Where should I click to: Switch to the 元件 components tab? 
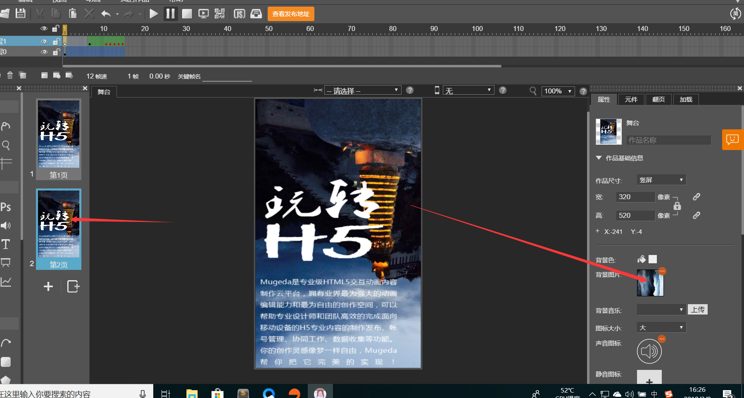tap(631, 100)
